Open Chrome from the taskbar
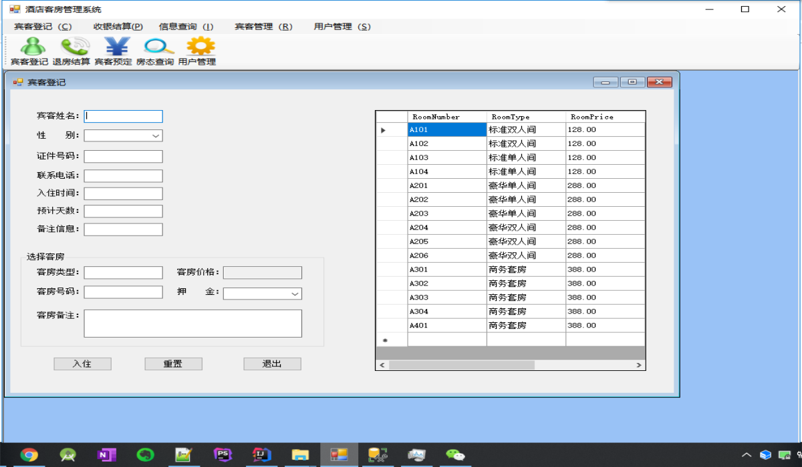Screen dimensions: 802x467 pyautogui.click(x=29, y=455)
